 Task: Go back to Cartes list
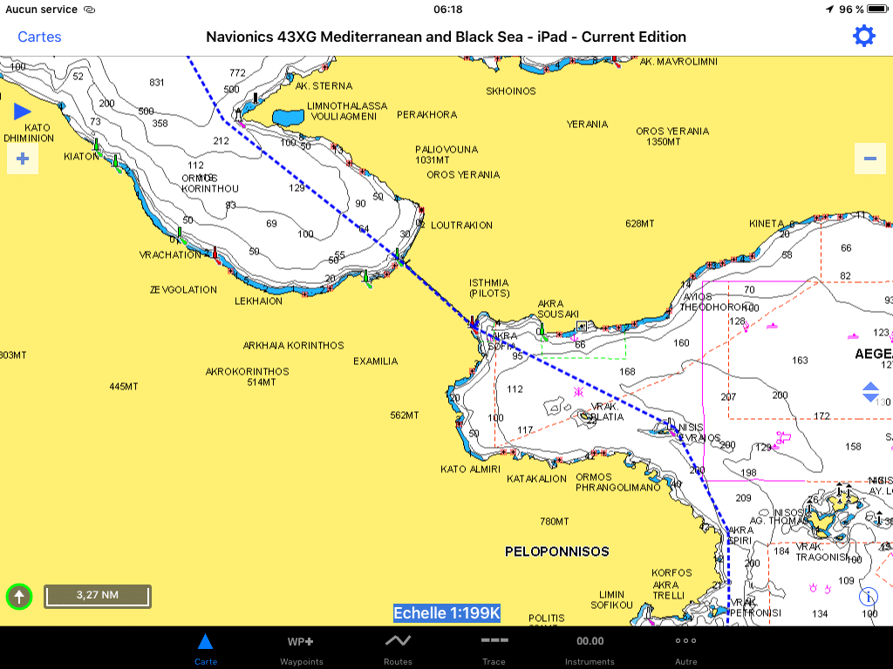pyautogui.click(x=39, y=37)
